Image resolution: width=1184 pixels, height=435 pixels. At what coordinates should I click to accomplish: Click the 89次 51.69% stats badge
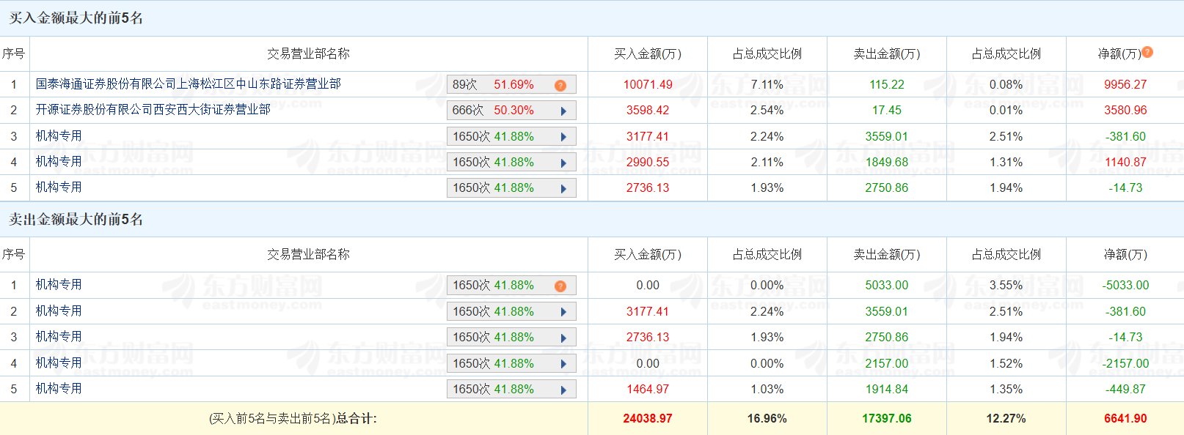tap(499, 85)
